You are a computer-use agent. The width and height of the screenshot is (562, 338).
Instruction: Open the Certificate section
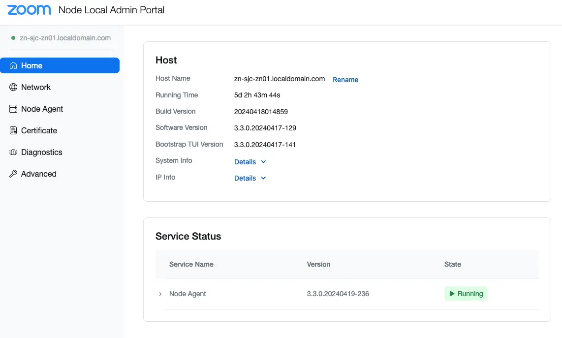[39, 130]
